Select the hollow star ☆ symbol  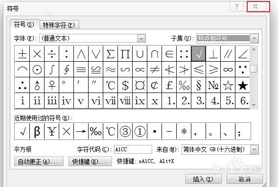point(228,85)
